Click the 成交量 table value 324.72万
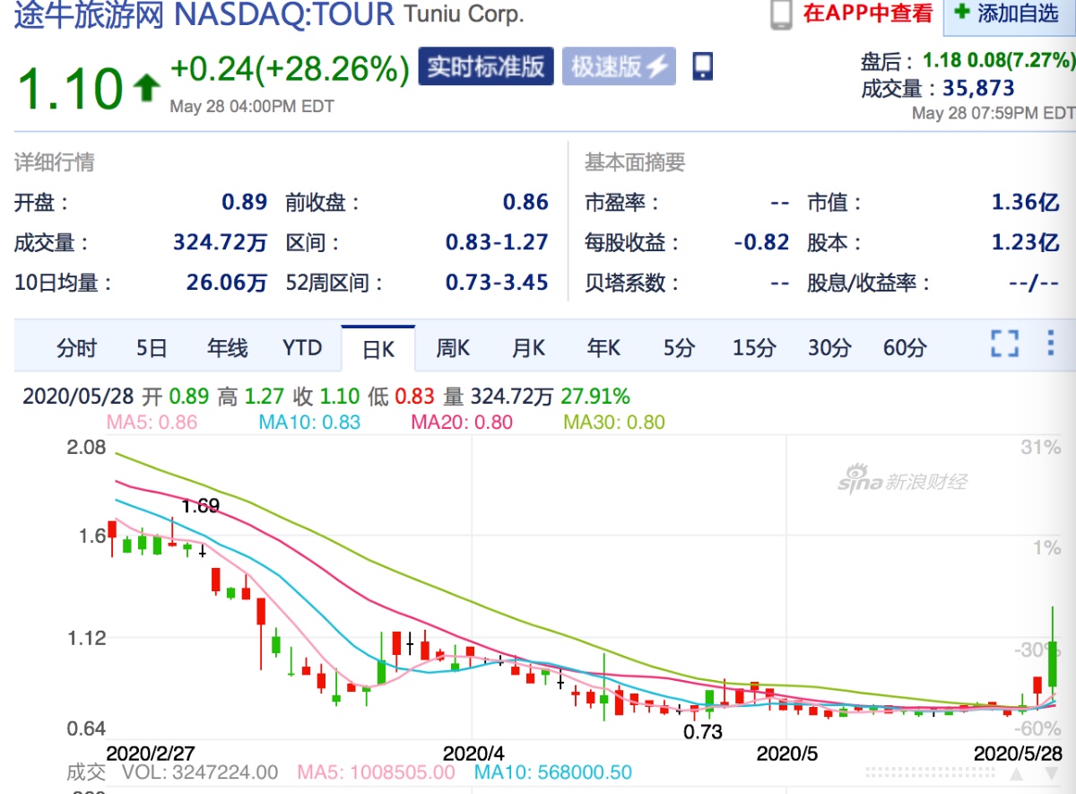Screen dimensions: 1076x794 (x=221, y=242)
